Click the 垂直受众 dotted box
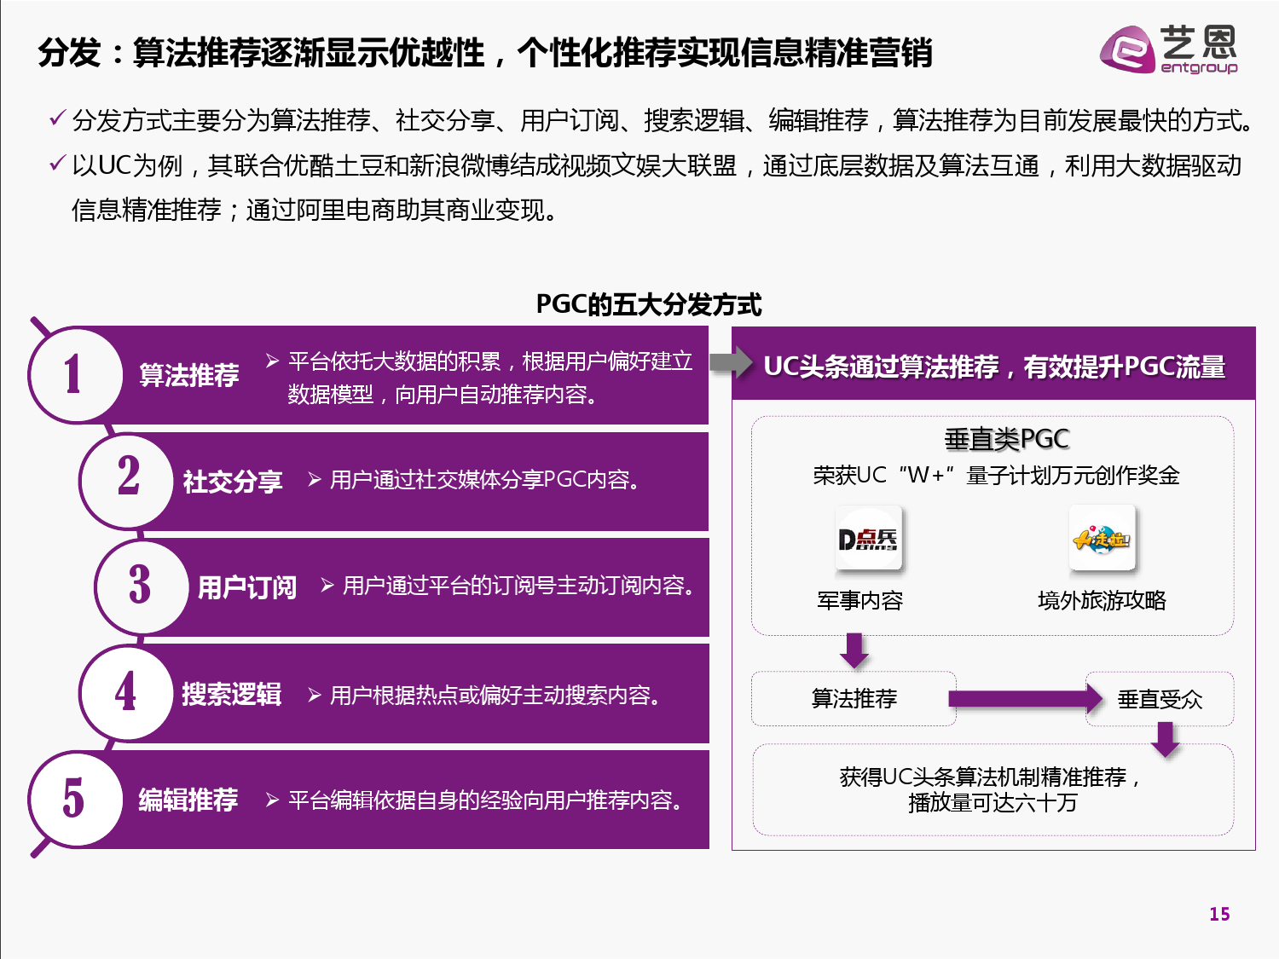 (1160, 700)
